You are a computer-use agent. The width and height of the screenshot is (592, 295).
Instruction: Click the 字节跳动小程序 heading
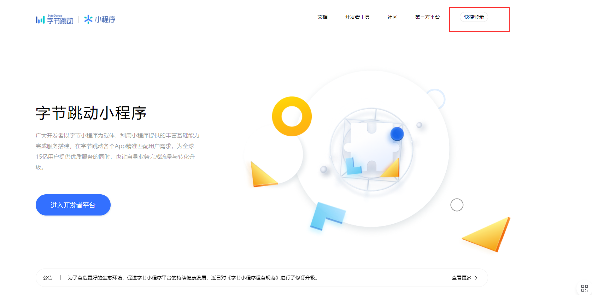point(91,113)
